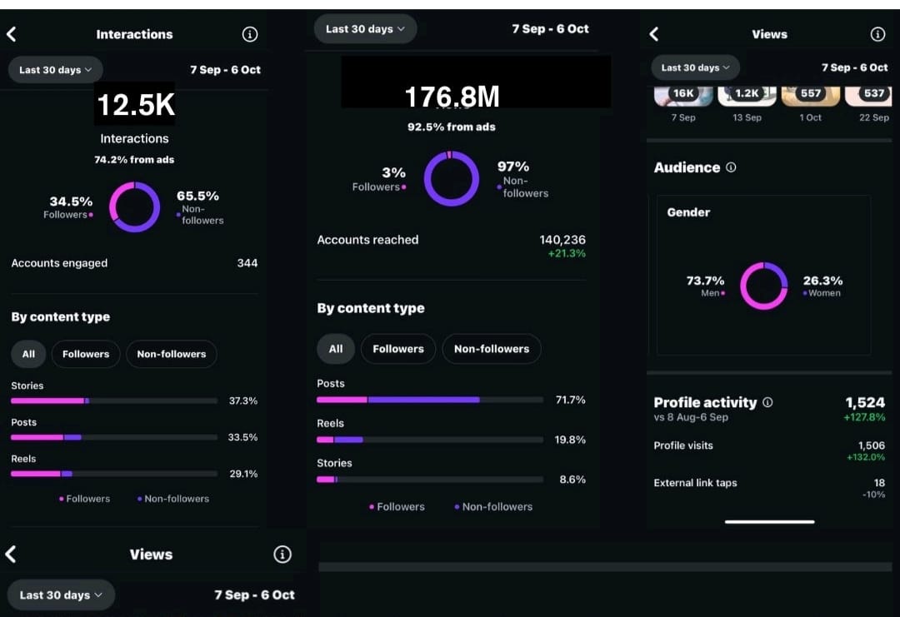Click the back arrow on Interactions screen

[12, 34]
